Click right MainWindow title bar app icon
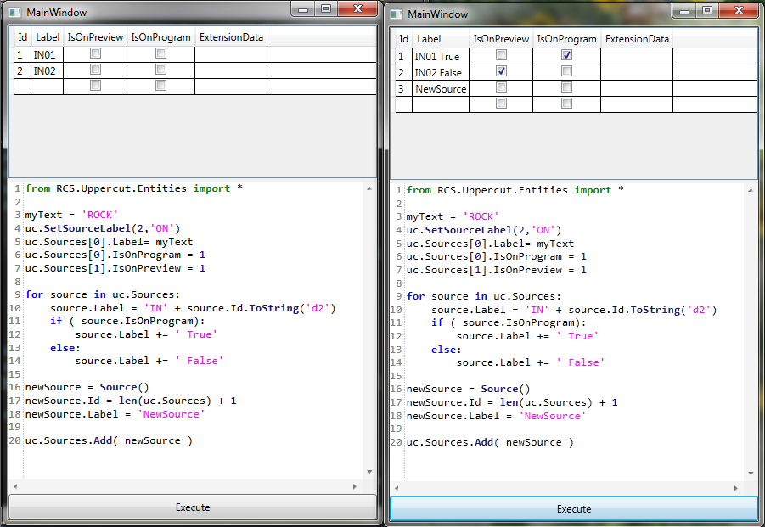 [397, 14]
